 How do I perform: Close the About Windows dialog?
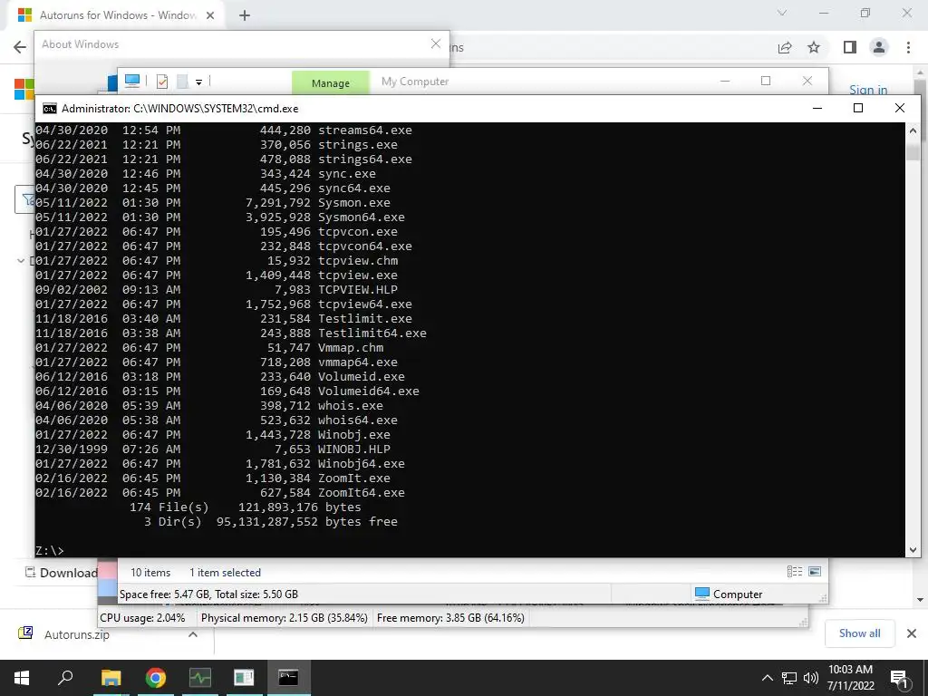[x=436, y=43]
